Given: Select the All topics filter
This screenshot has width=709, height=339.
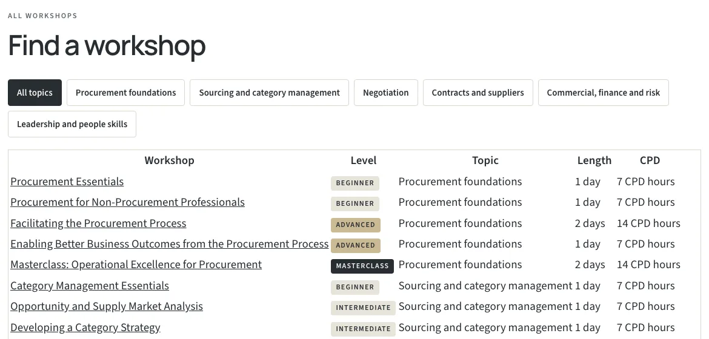Looking at the screenshot, I should coord(35,93).
